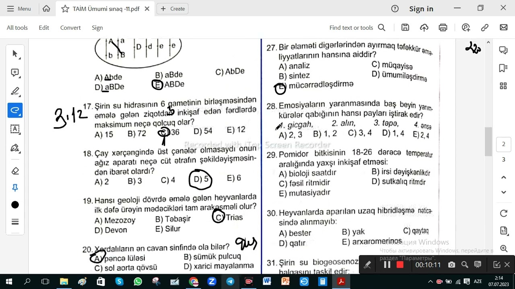Open the black drawing color picker
Viewport: 515px width, 289px height.
pos(15,205)
